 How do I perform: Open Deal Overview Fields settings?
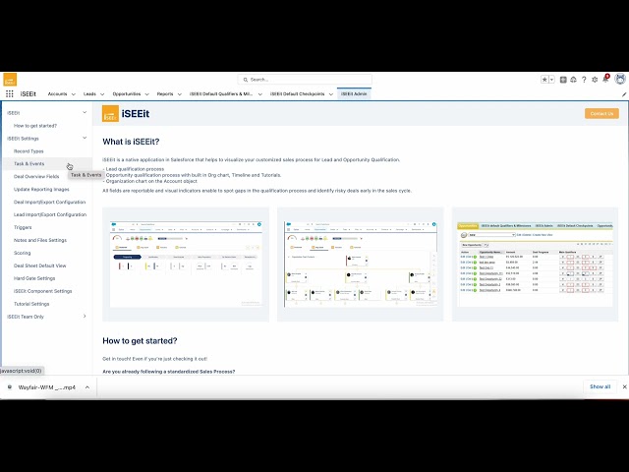[36, 177]
